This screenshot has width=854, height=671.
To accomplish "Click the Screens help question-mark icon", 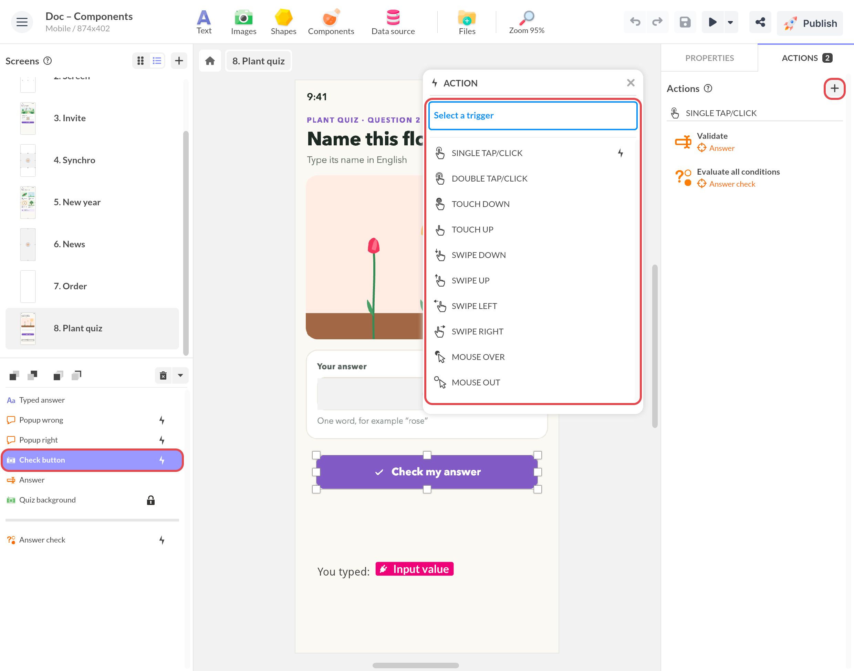I will (48, 61).
